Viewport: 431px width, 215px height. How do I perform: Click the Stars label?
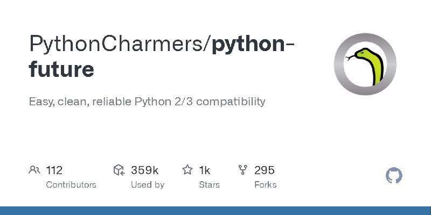[x=209, y=185]
